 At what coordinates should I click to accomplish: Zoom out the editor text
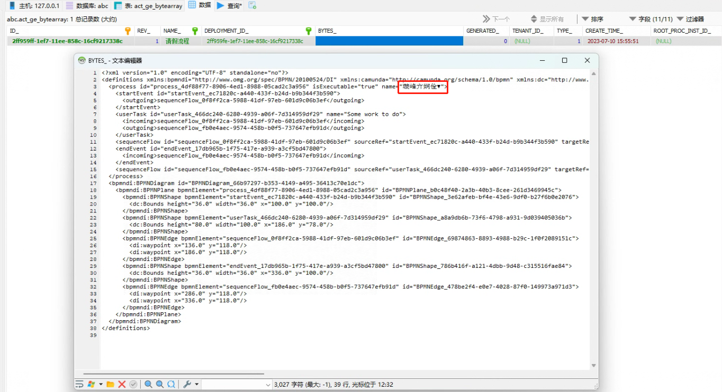160,384
